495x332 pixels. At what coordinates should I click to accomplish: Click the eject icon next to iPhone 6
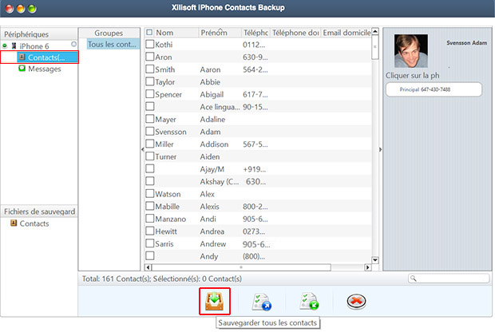73,44
